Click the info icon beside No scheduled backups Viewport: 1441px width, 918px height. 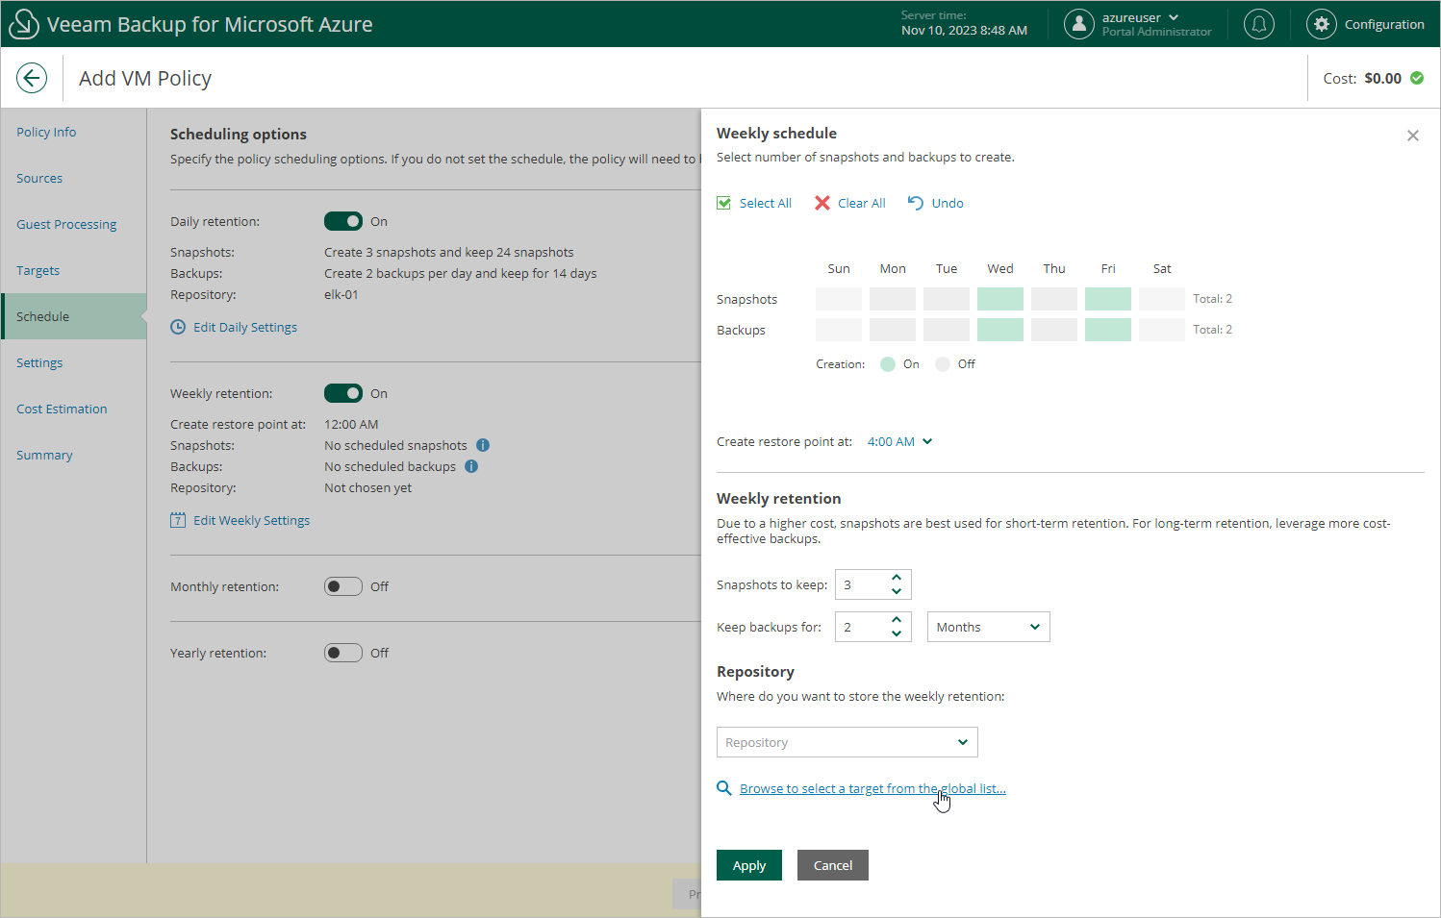[471, 466]
